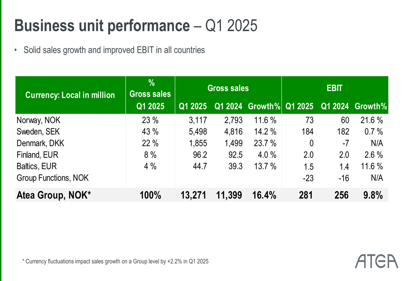
Task: Click group EBIT growth '9.8%'
Action: point(373,195)
